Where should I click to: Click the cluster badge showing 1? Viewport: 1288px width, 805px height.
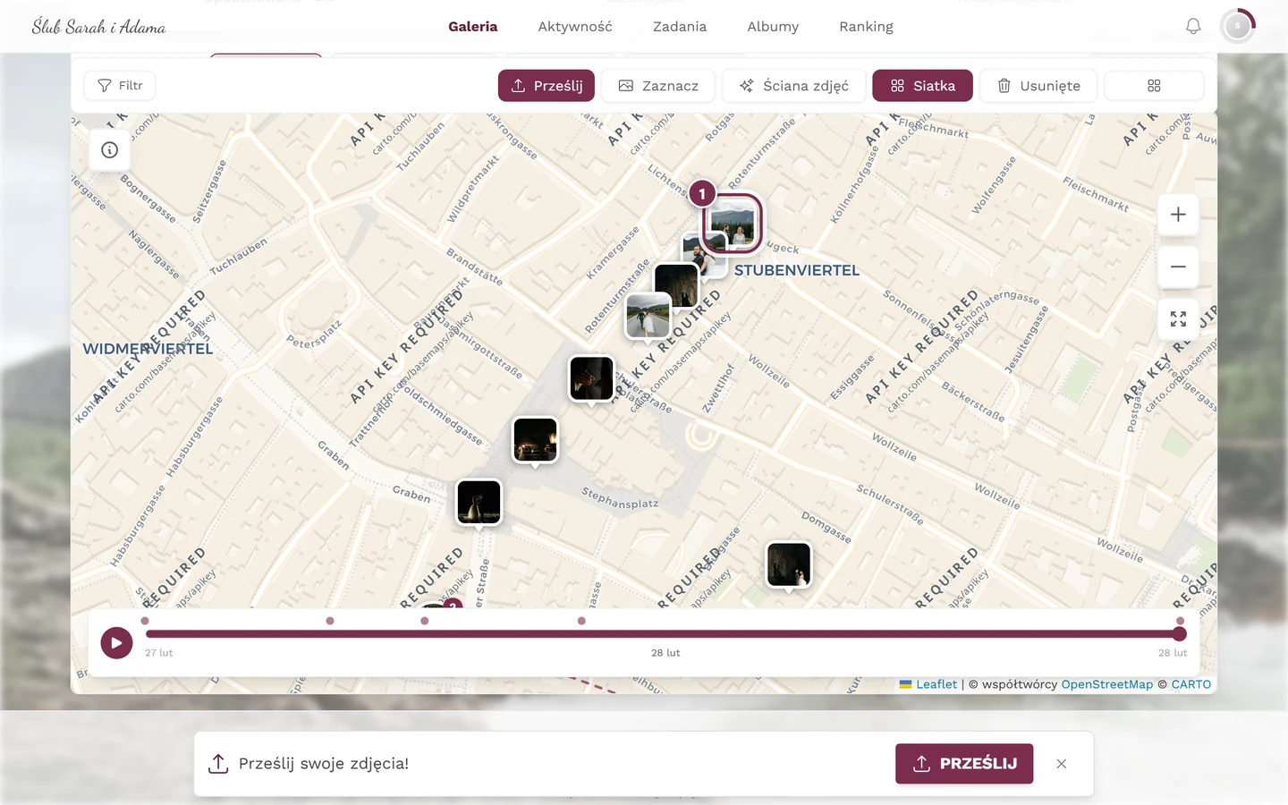[702, 193]
